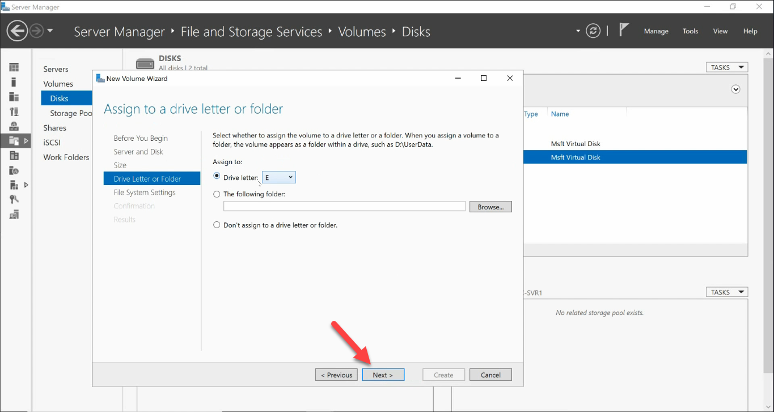The height and width of the screenshot is (412, 774).
Task: Click the Next button
Action: click(383, 375)
